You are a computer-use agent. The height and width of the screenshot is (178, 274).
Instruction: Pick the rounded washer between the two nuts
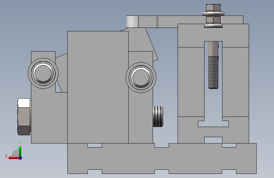pos(213,13)
